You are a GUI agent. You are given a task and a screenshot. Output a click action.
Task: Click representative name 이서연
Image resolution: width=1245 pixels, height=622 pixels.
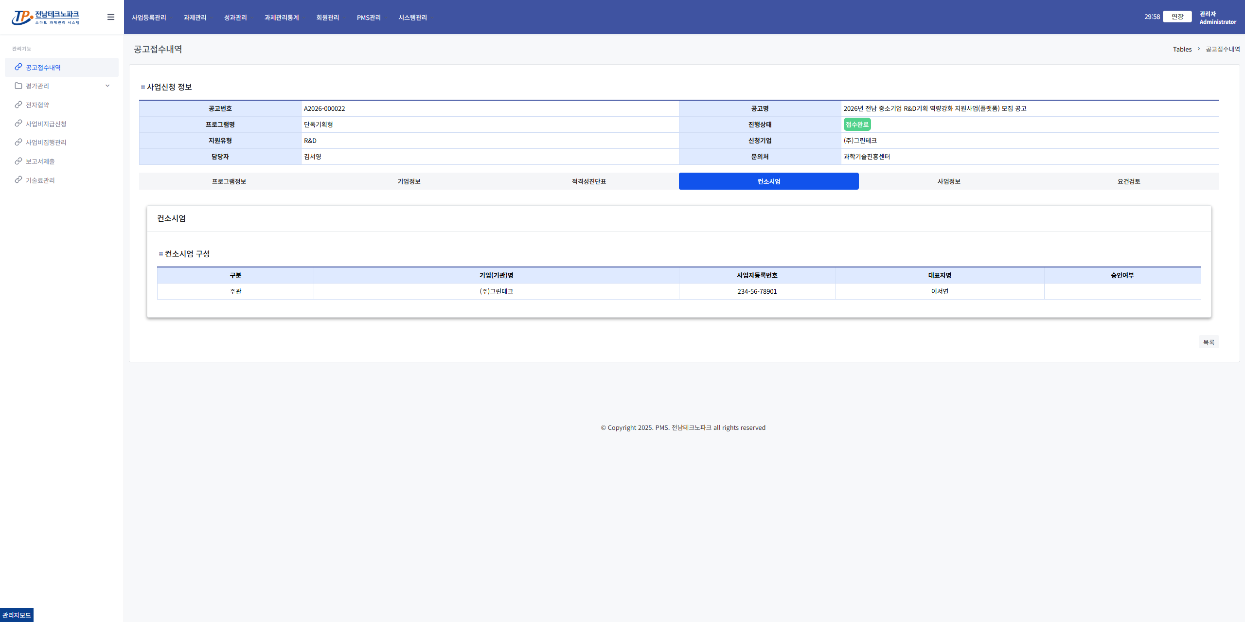(940, 291)
